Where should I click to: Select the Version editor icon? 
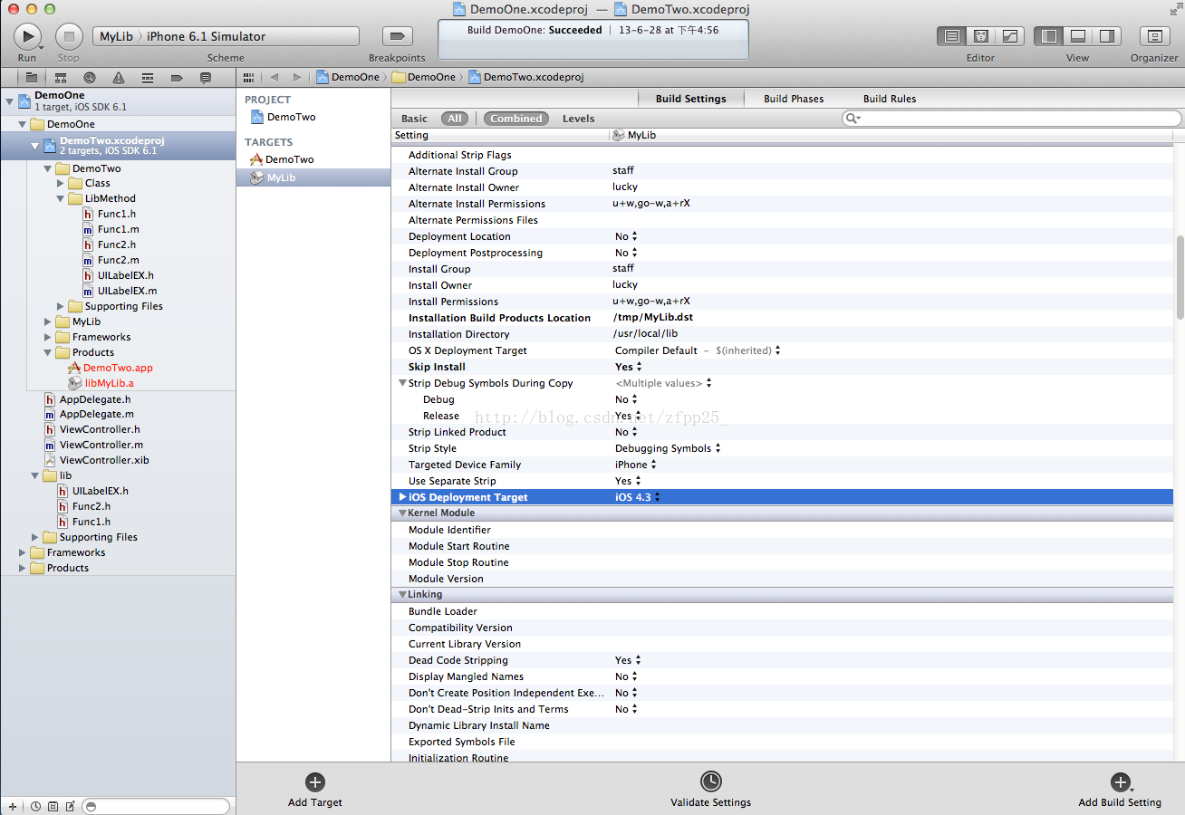click(1009, 36)
